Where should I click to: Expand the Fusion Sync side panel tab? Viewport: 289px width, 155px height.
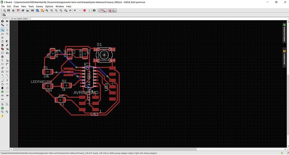(x=284, y=58)
